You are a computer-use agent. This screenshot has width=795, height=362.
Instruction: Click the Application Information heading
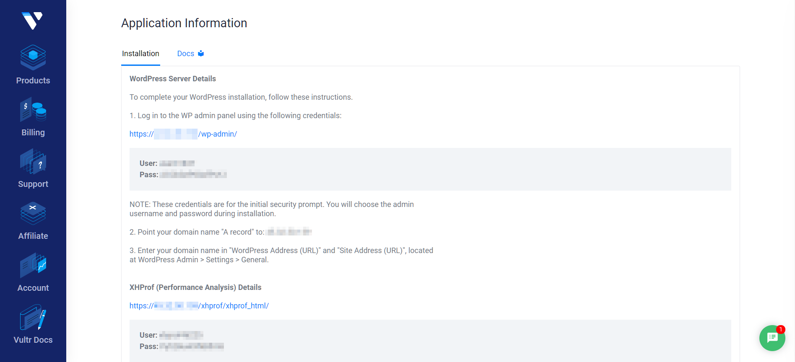[184, 23]
